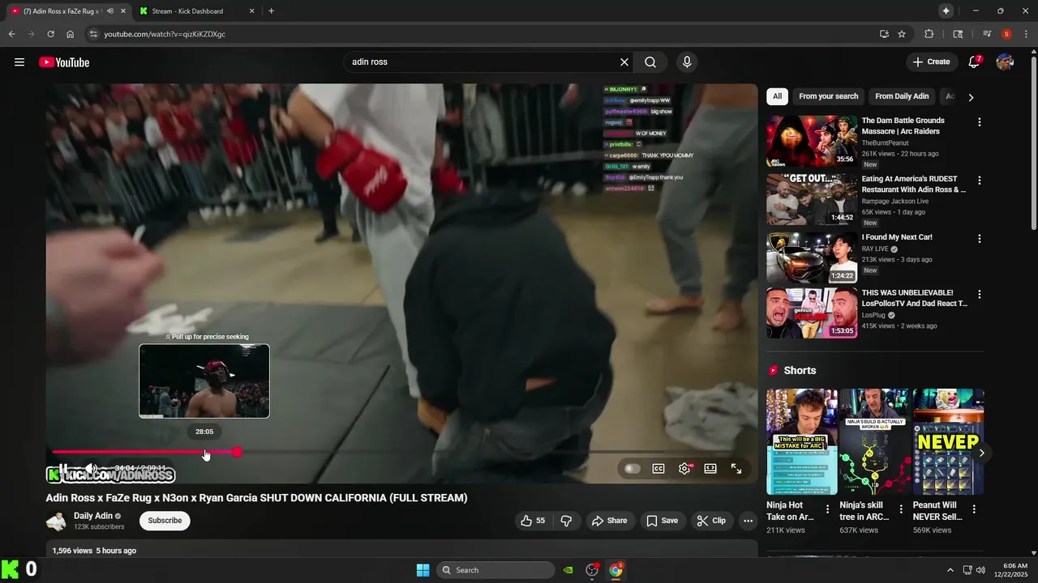
Task: Bookmark this page with star icon
Action: pos(902,34)
